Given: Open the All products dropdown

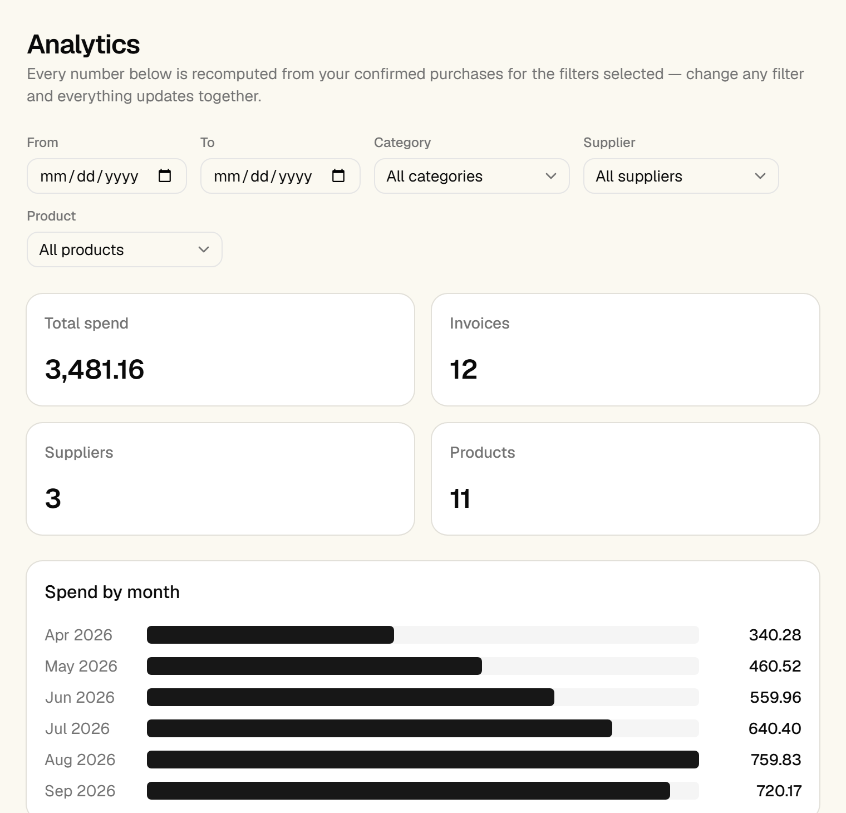Looking at the screenshot, I should [x=125, y=249].
